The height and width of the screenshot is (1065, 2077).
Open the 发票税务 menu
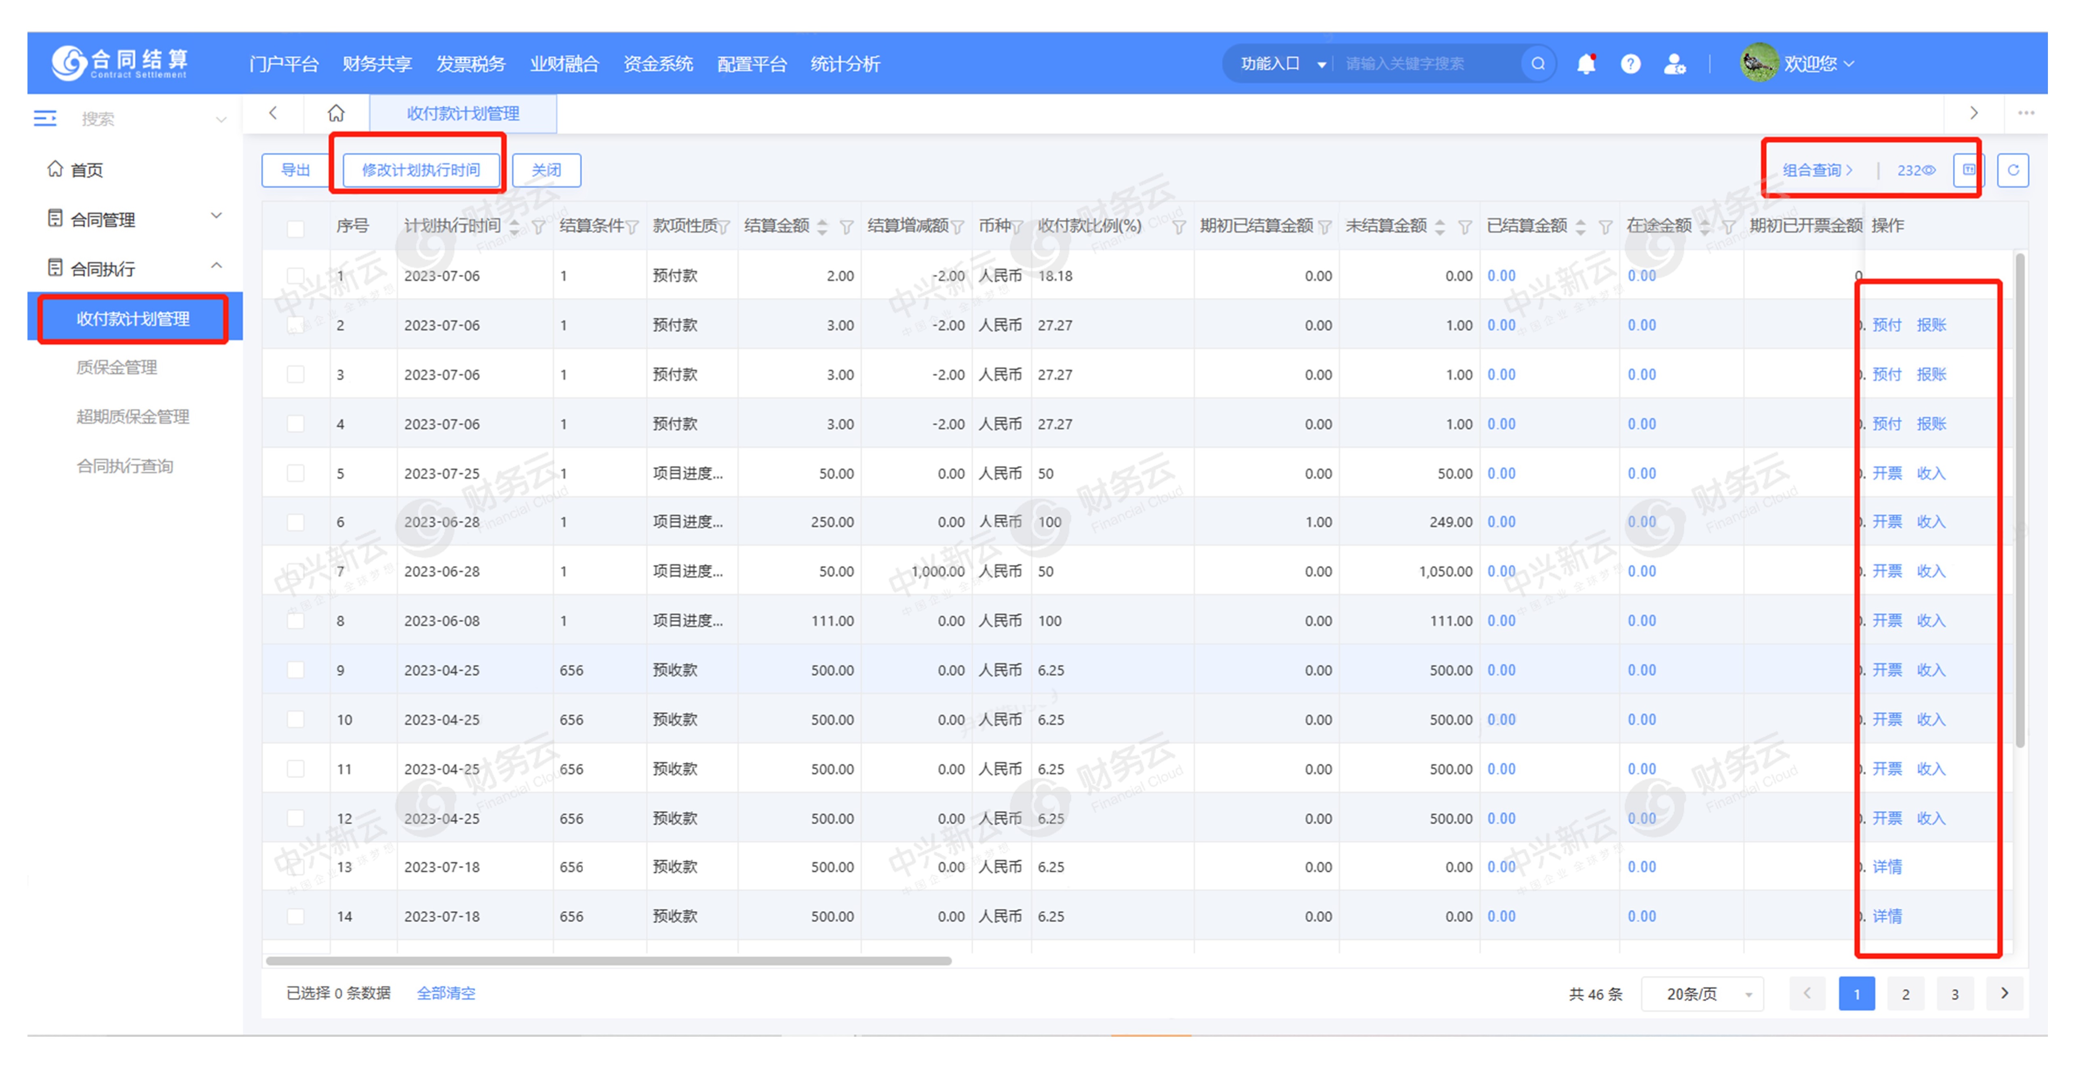(x=471, y=64)
